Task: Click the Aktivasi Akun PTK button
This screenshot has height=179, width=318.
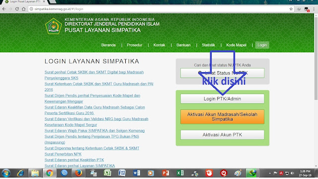Action: (222, 135)
